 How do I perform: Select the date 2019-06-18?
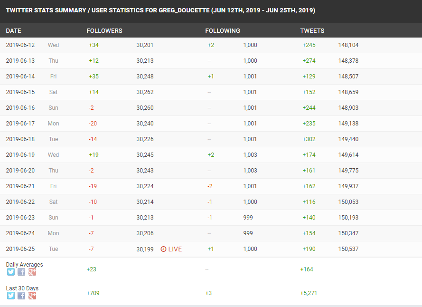pos(20,139)
